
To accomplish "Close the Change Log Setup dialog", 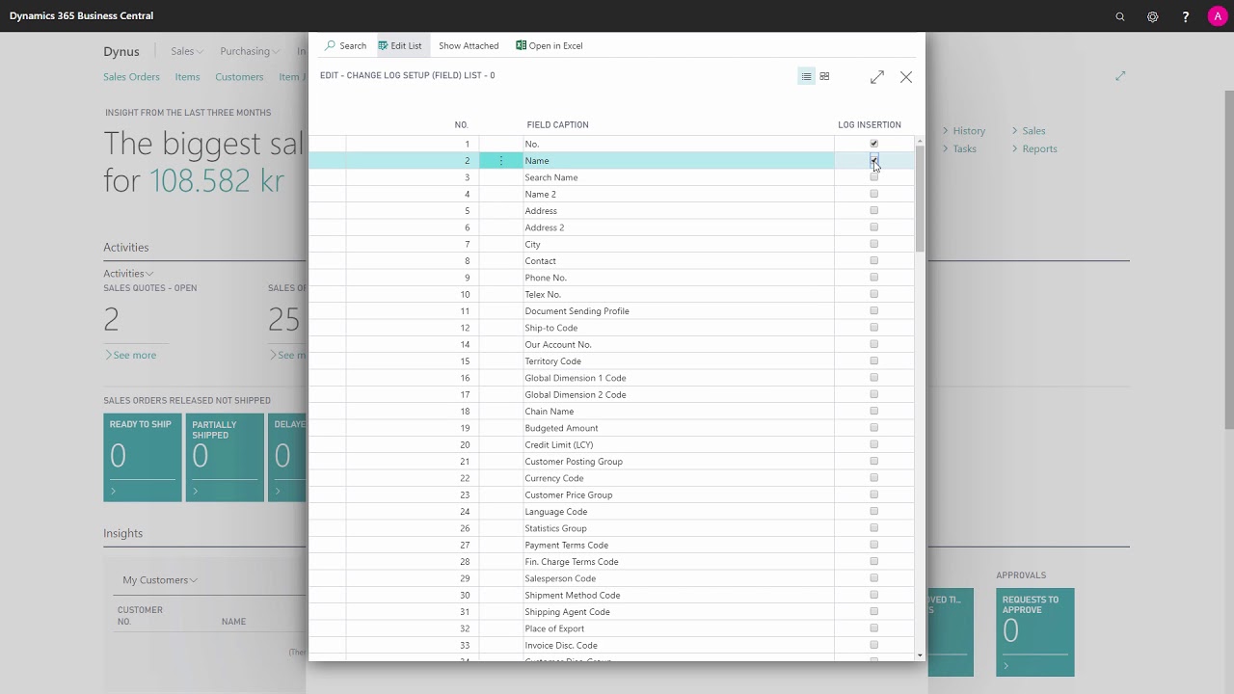I will 906,77.
